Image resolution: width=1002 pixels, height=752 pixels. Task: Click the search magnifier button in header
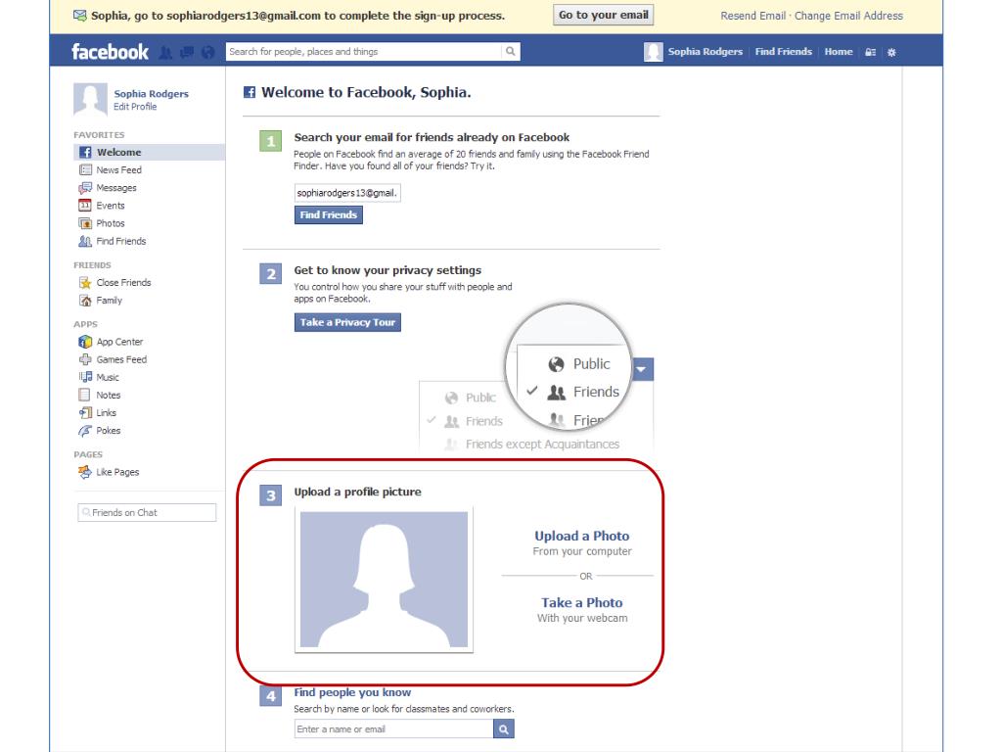[511, 52]
